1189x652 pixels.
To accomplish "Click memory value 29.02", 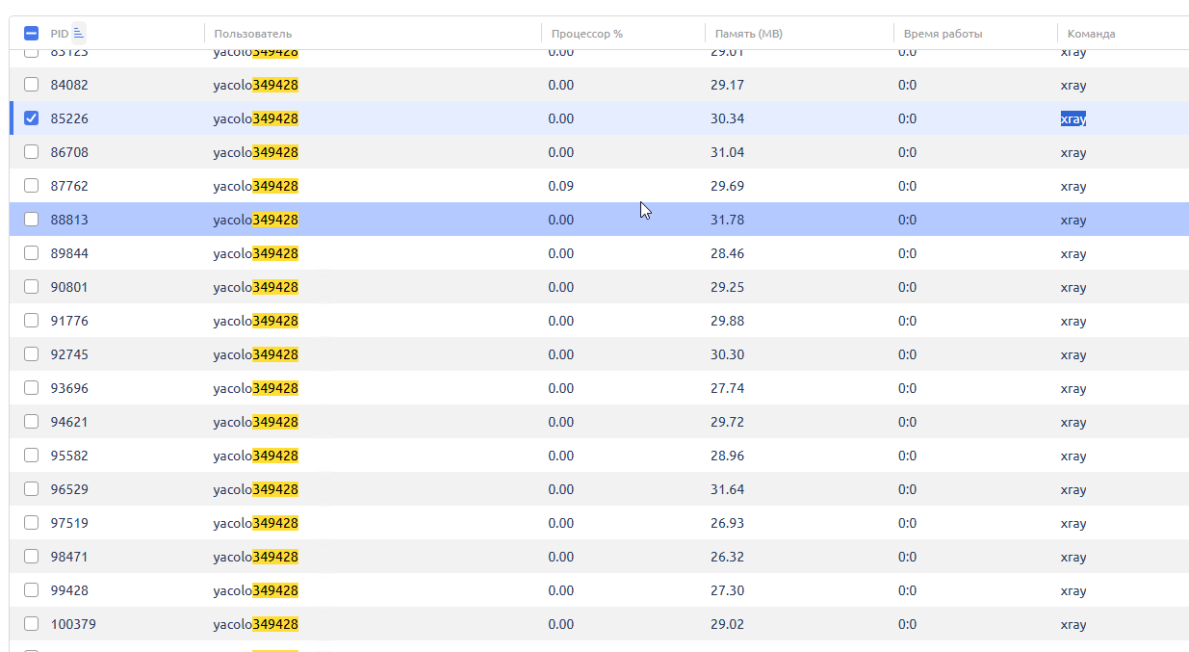I will click(x=728, y=624).
